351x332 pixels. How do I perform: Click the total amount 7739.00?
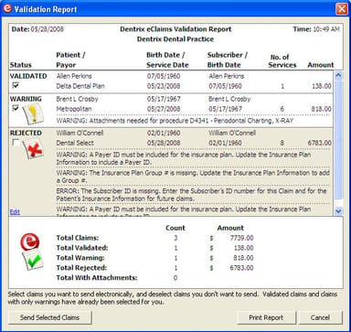(x=241, y=238)
